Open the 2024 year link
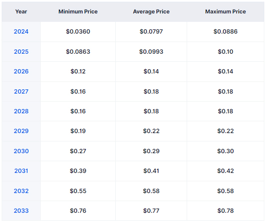 [21, 32]
